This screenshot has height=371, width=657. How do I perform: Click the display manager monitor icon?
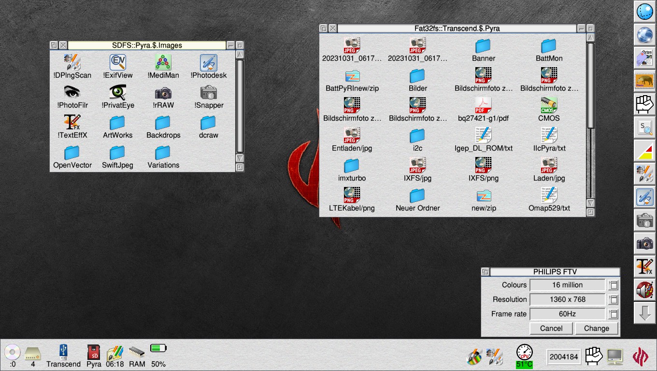pos(615,357)
